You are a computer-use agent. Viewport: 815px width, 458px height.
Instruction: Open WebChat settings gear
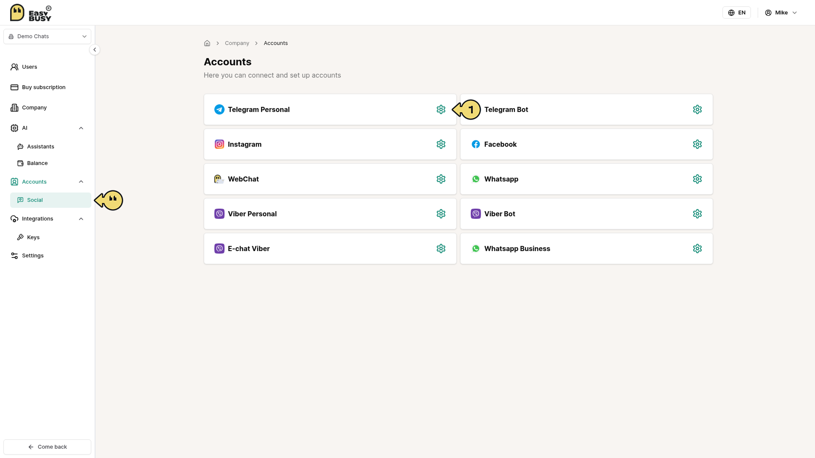pos(441,179)
